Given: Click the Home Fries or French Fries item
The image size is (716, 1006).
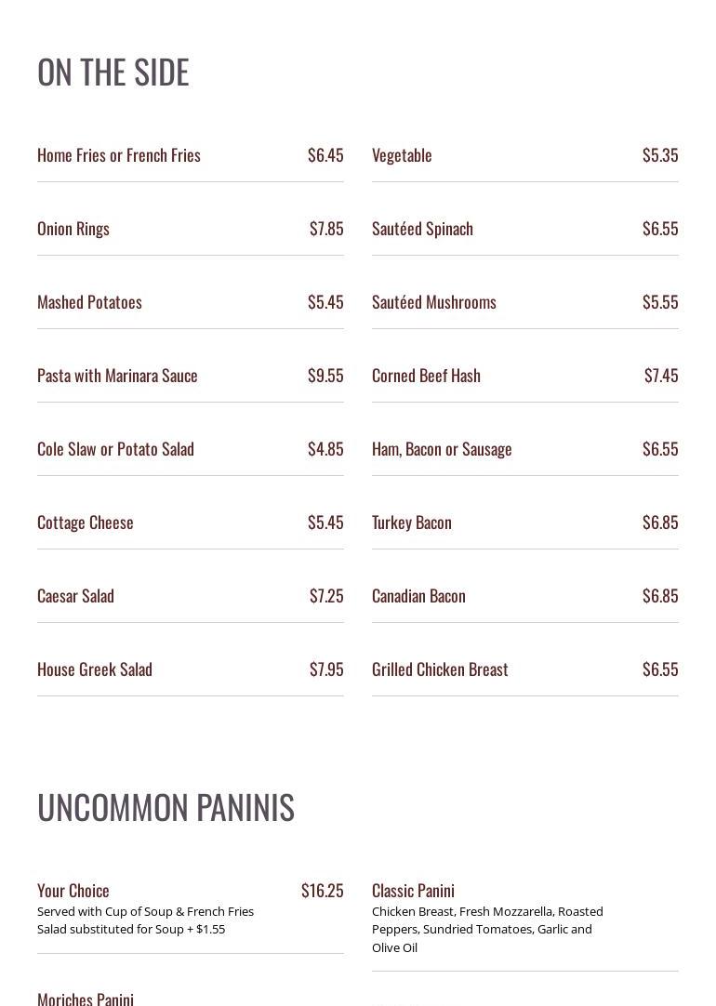Looking at the screenshot, I should 119,155.
